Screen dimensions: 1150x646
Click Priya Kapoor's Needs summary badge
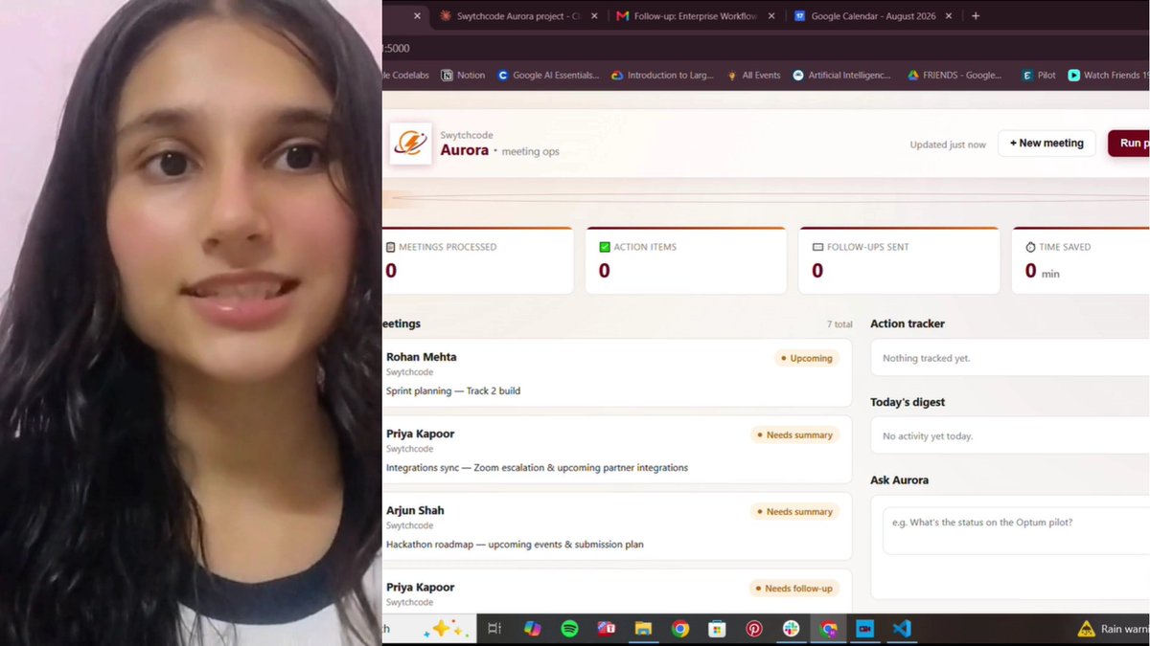click(794, 434)
